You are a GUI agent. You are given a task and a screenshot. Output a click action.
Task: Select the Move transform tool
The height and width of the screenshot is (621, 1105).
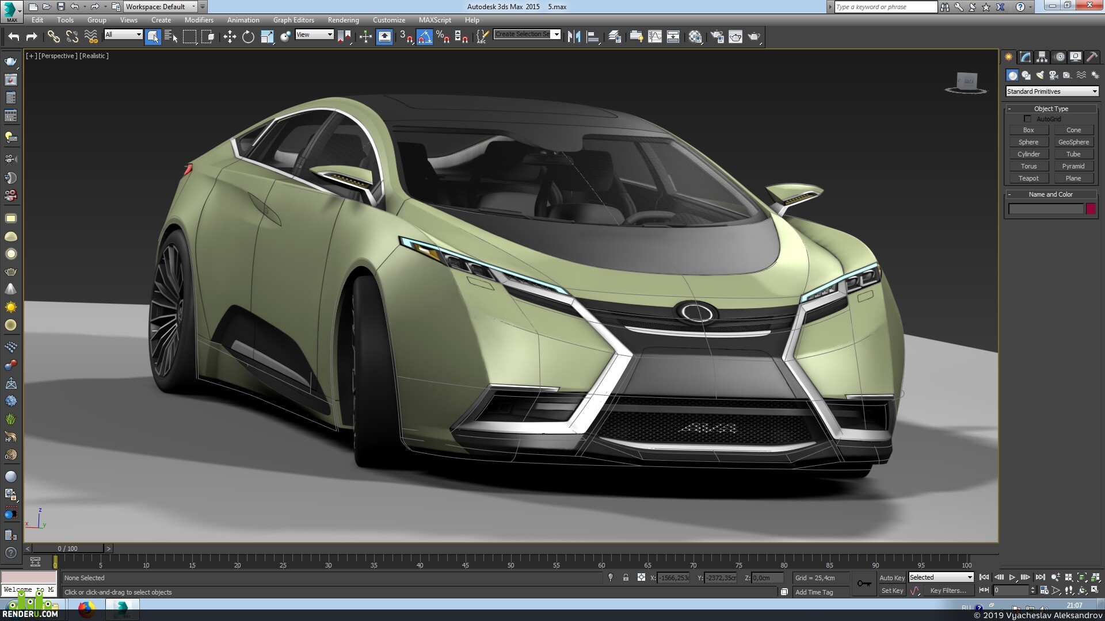pyautogui.click(x=230, y=37)
